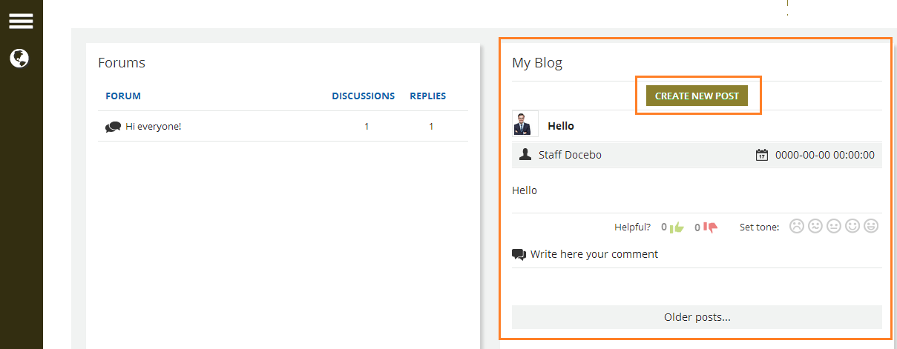Set tone to neutral face
The width and height of the screenshot is (897, 349).
pyautogui.click(x=833, y=226)
